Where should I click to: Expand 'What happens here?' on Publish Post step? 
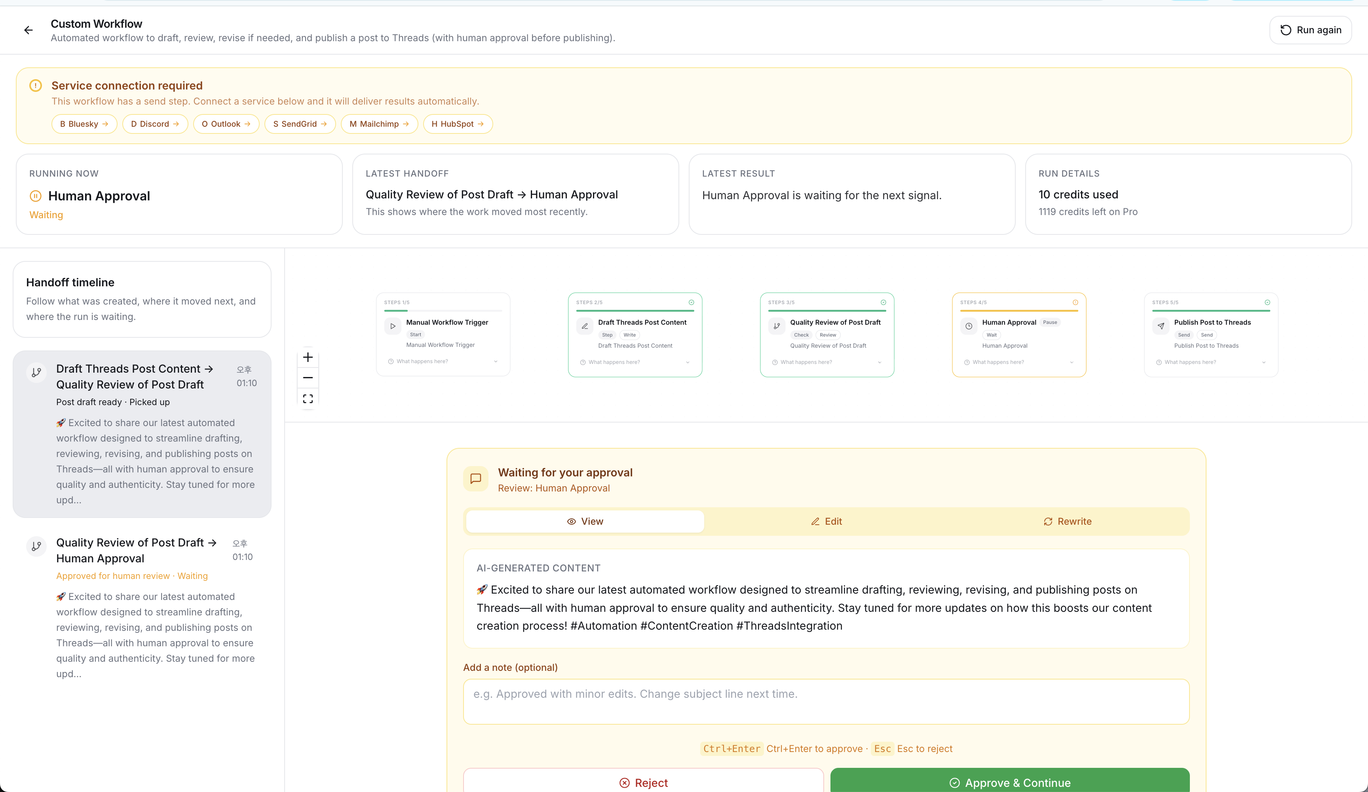coord(1210,362)
